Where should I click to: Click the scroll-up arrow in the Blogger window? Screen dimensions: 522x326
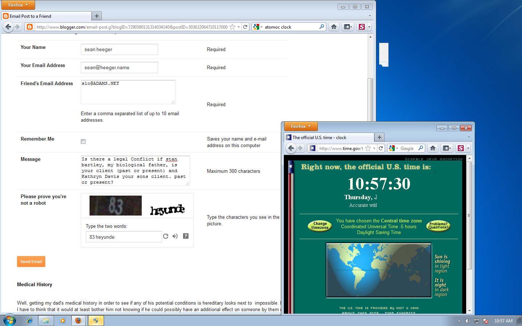pyautogui.click(x=370, y=37)
